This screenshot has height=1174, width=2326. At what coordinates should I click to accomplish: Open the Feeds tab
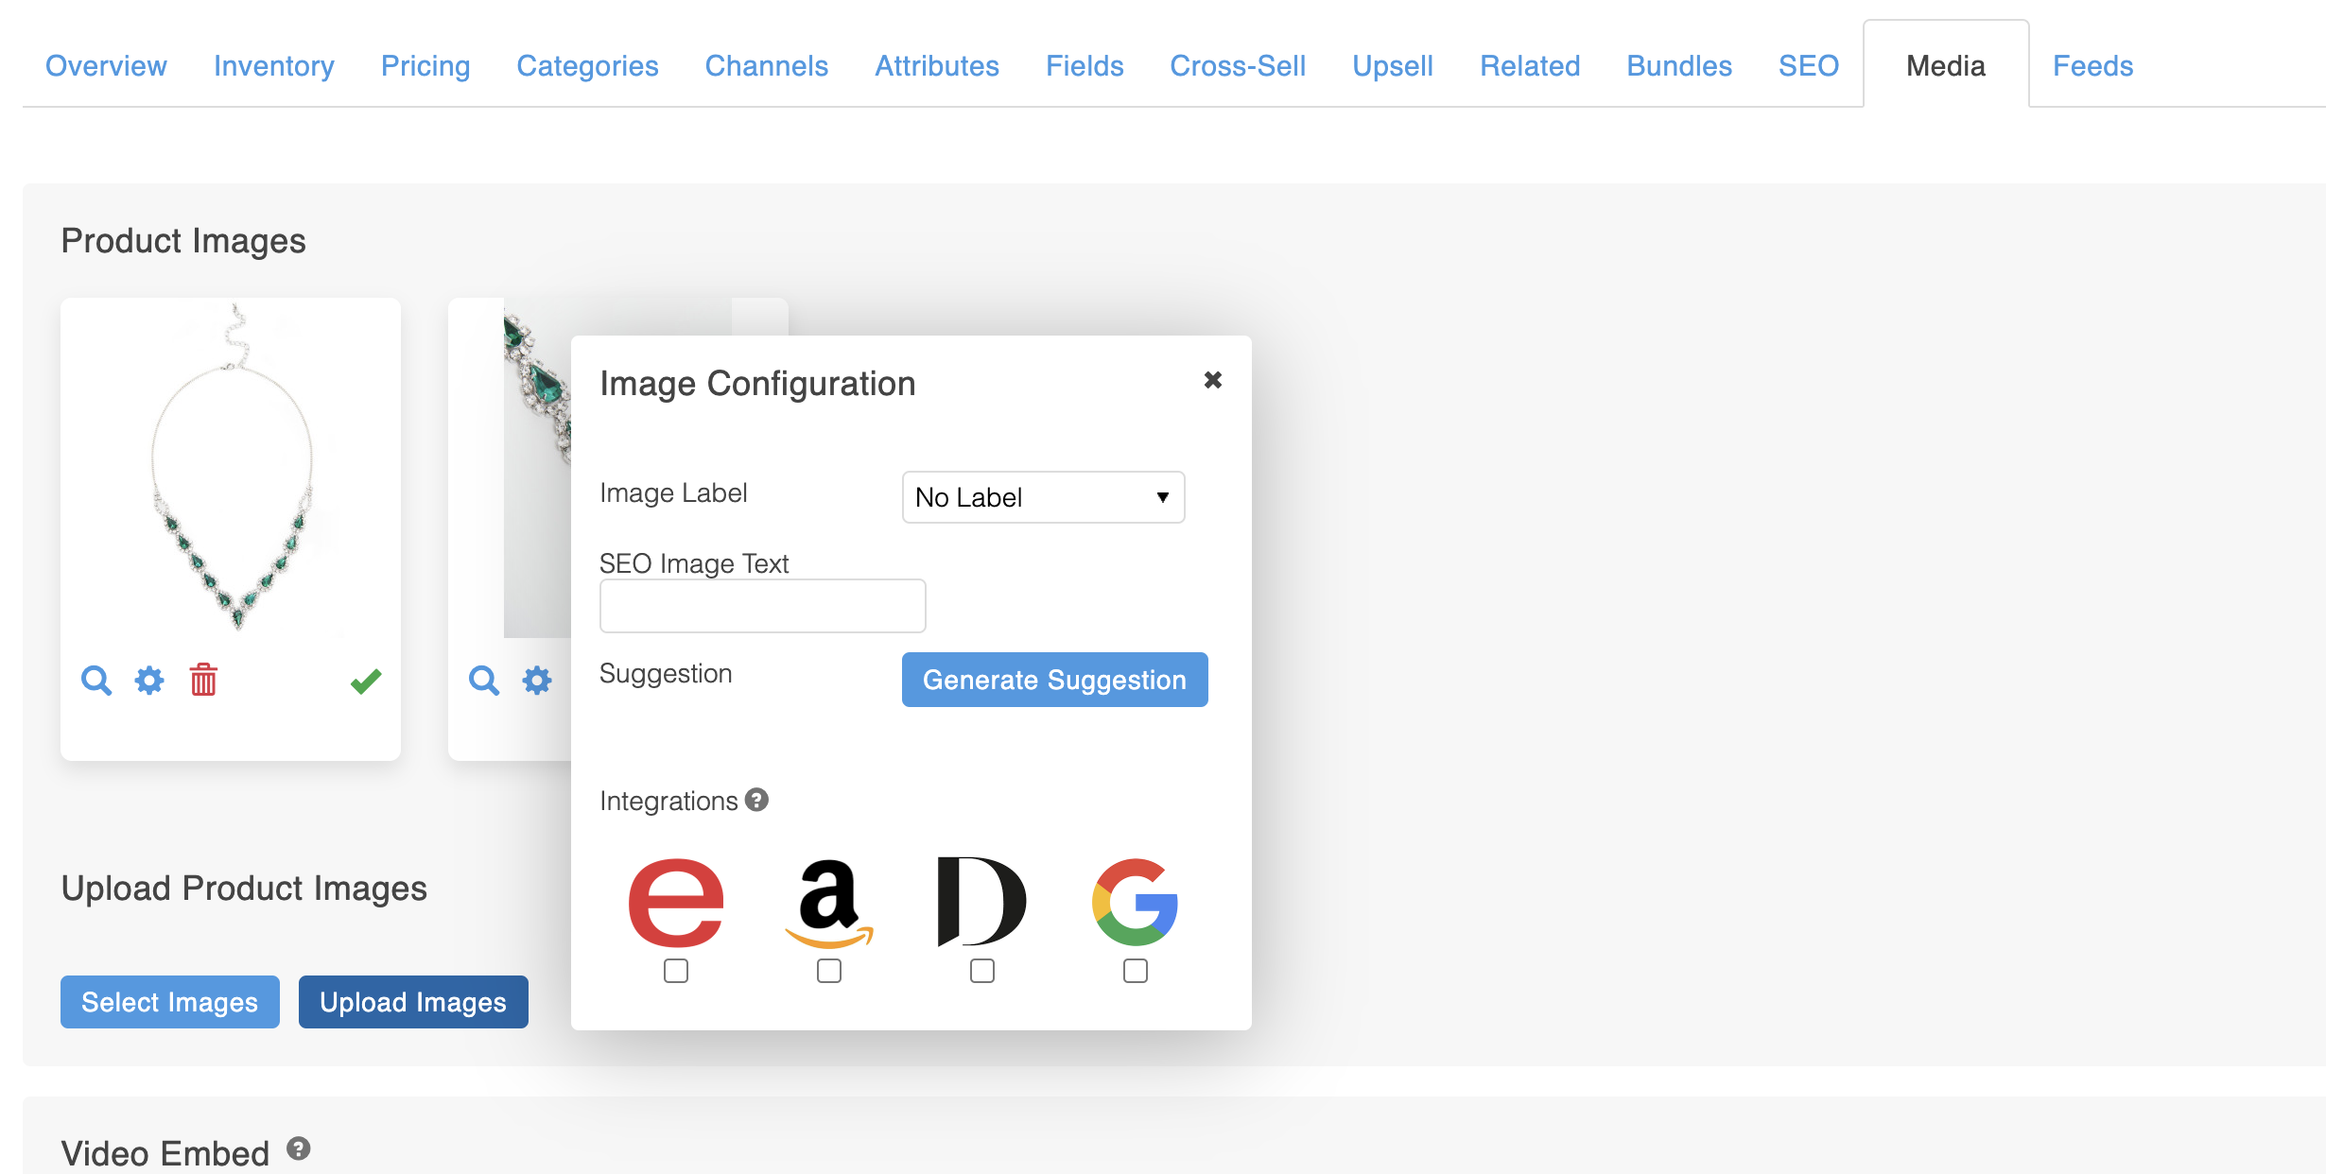coord(2092,66)
